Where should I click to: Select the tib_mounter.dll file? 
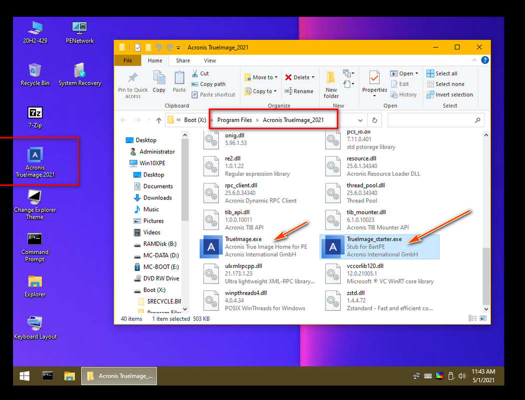[x=379, y=220]
